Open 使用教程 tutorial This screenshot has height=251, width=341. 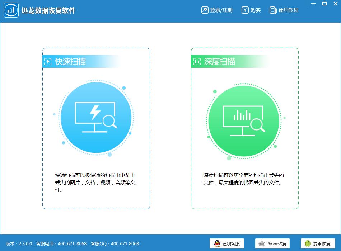pyautogui.click(x=284, y=10)
